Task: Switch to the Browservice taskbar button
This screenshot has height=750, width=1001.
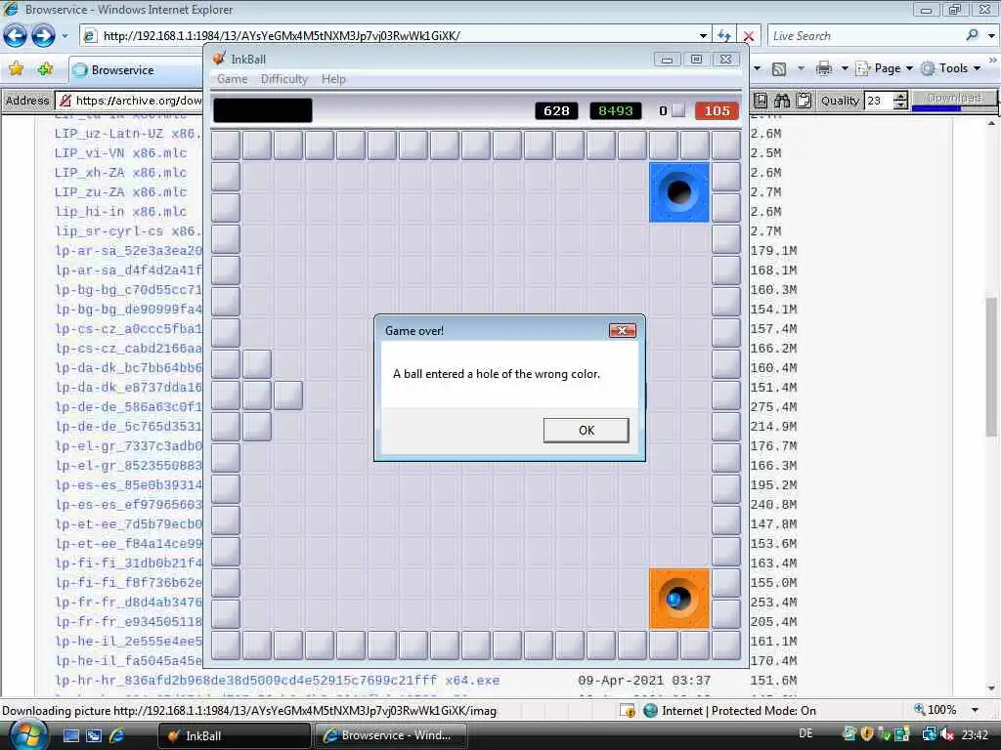Action: [x=391, y=736]
